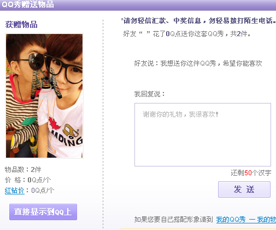The image size is (276, 230).
Task: Click the 如果您要自己搭配形象请到 text
Action: click(174, 220)
